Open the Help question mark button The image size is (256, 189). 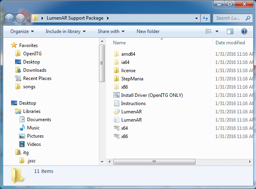coord(244,31)
